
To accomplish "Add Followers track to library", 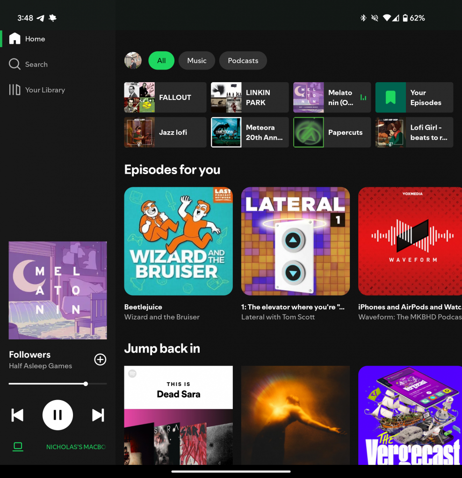I will point(100,359).
